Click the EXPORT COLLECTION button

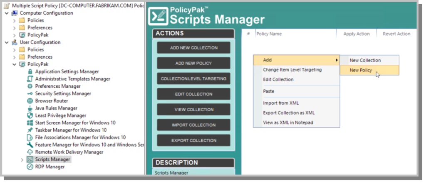coord(194,140)
